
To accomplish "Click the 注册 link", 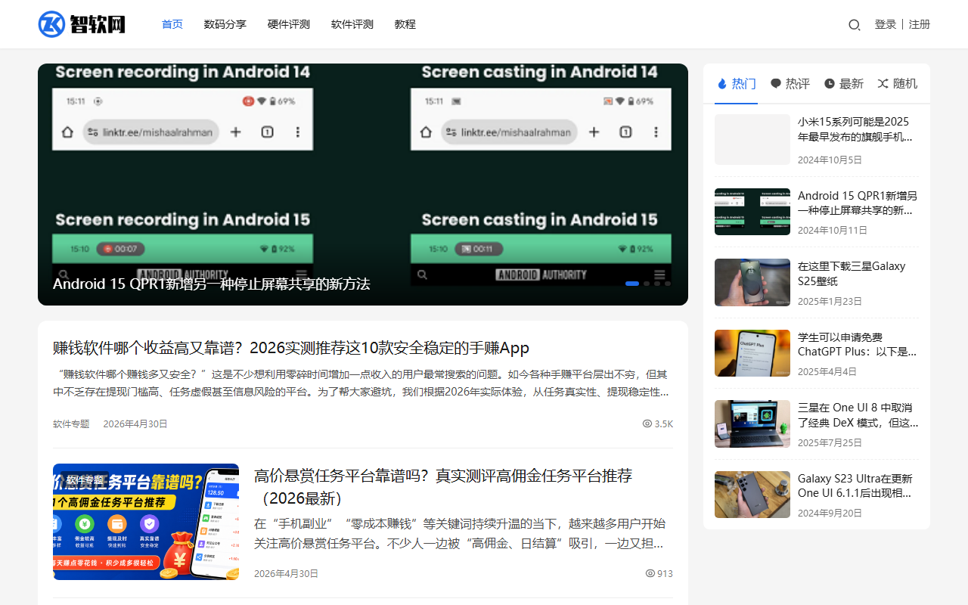I will 920,24.
